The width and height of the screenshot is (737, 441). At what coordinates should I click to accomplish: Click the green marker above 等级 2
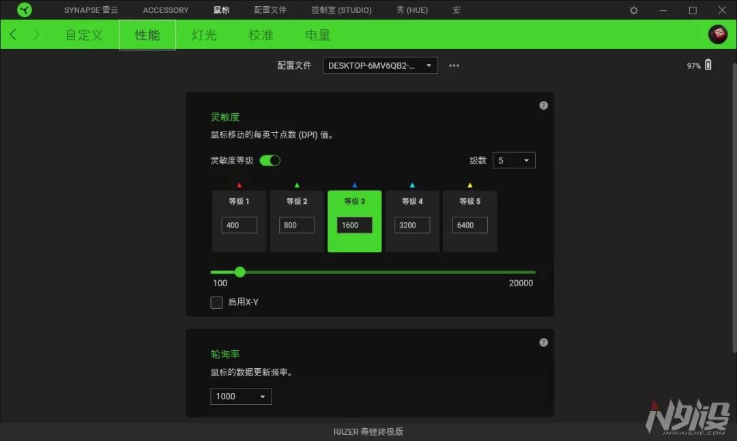click(x=297, y=185)
